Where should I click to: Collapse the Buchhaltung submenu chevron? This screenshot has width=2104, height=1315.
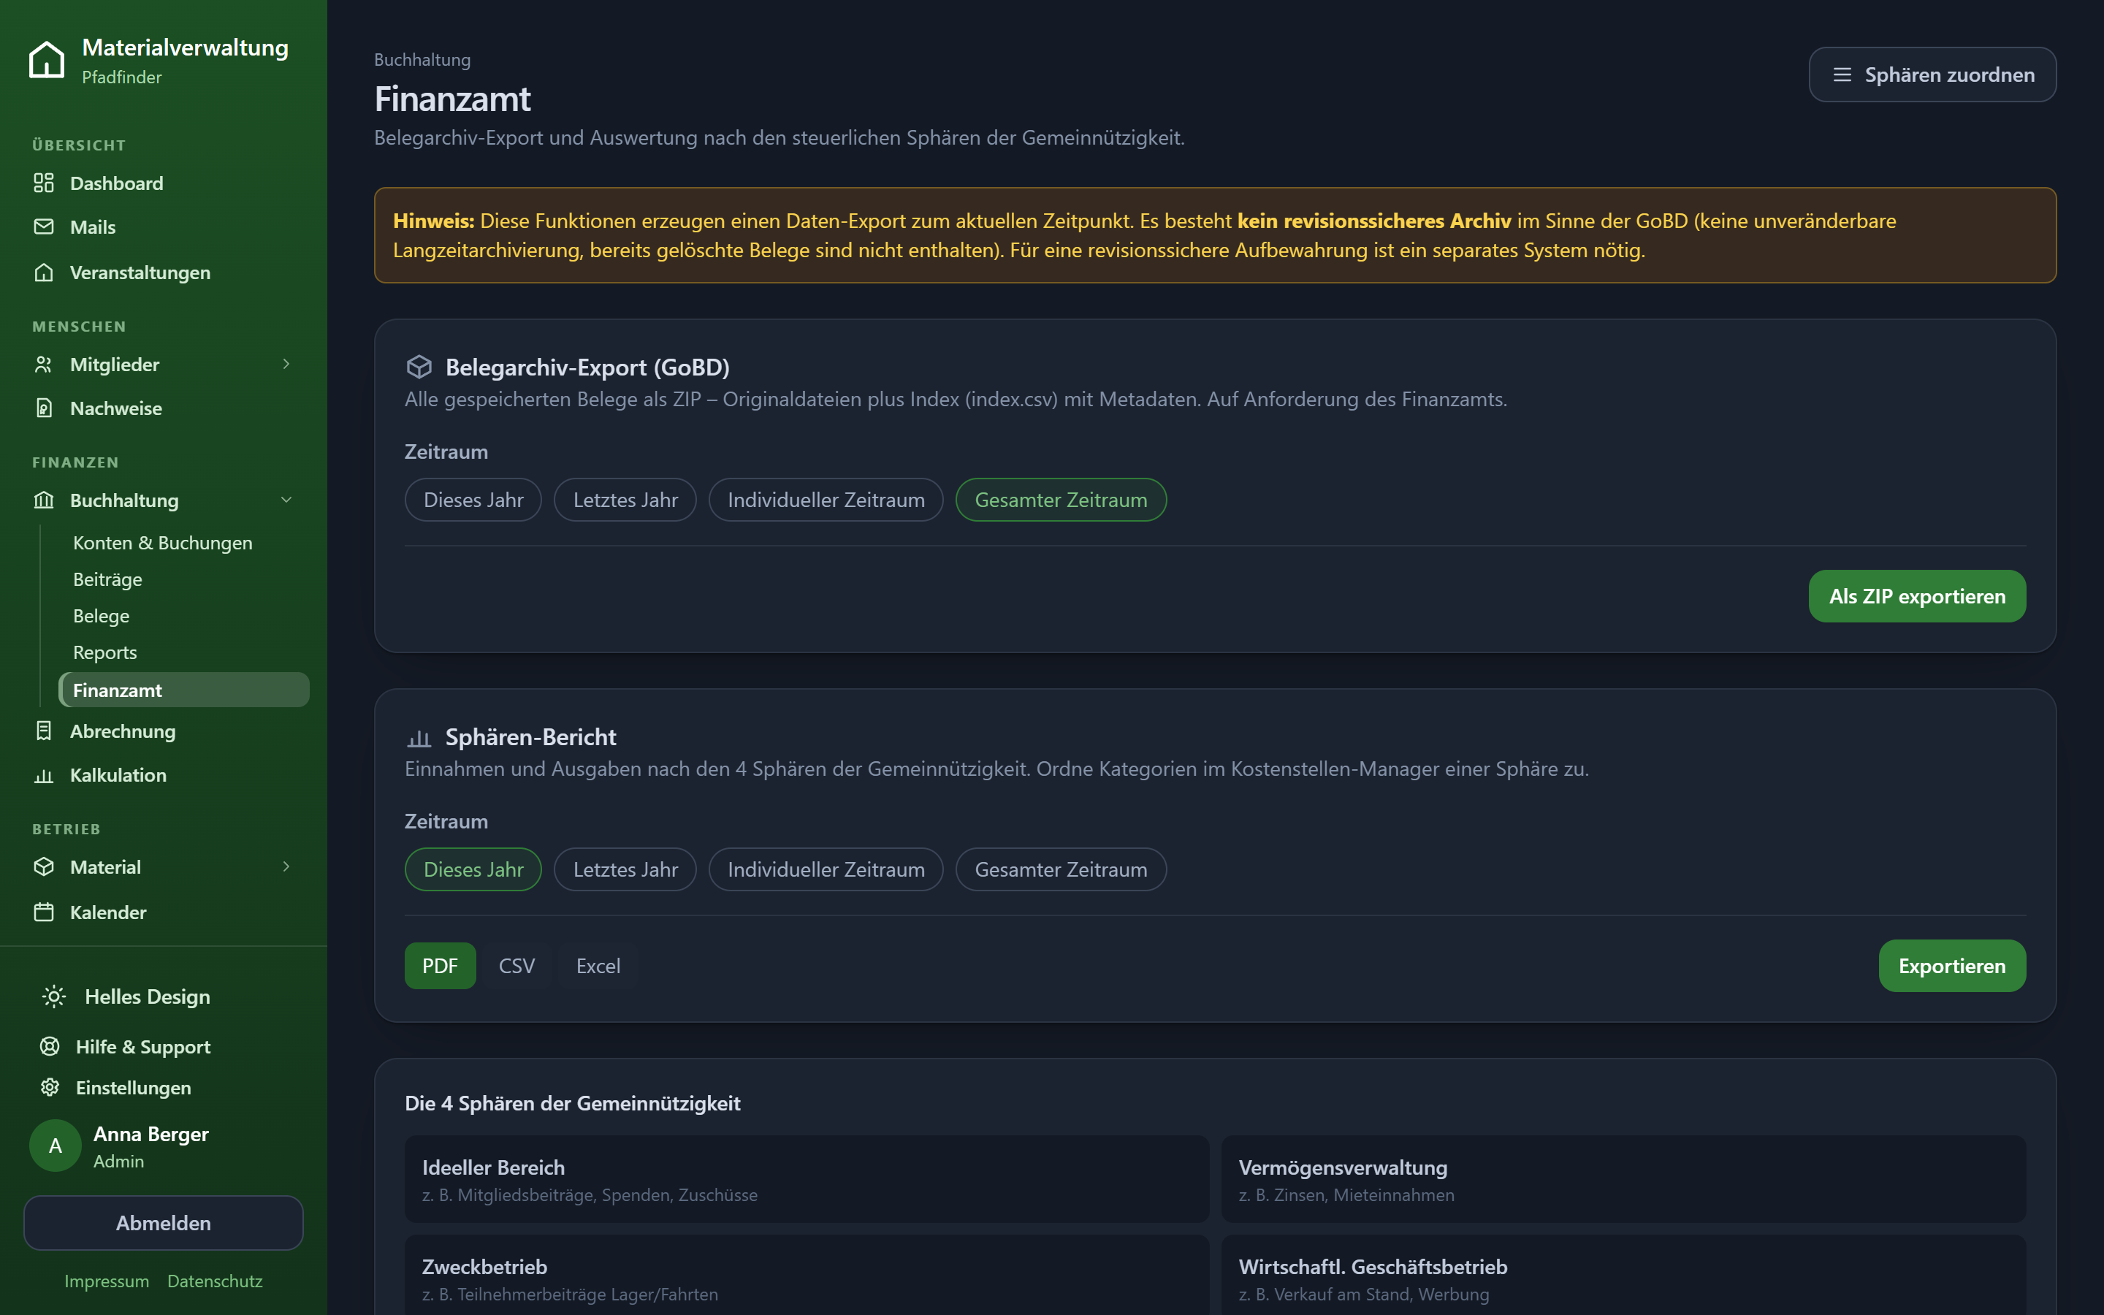click(x=286, y=500)
